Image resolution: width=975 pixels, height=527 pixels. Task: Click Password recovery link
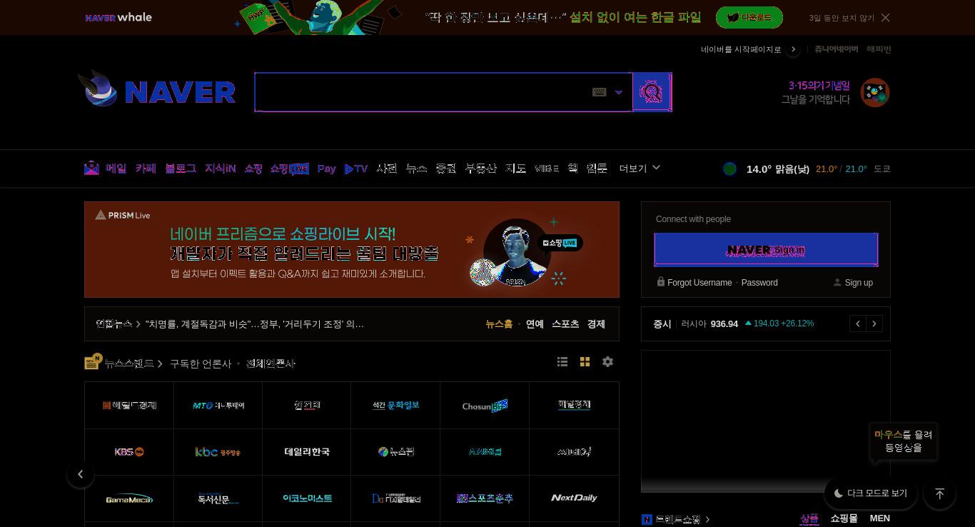click(759, 283)
